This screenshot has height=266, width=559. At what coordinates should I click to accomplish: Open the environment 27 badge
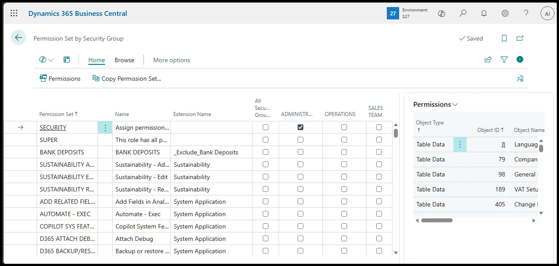(393, 13)
